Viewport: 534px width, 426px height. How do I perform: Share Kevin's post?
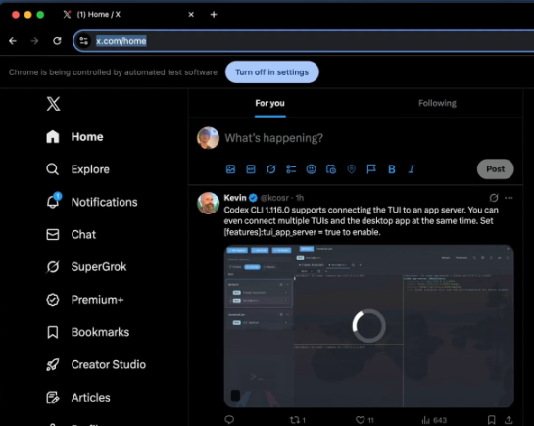click(x=509, y=420)
